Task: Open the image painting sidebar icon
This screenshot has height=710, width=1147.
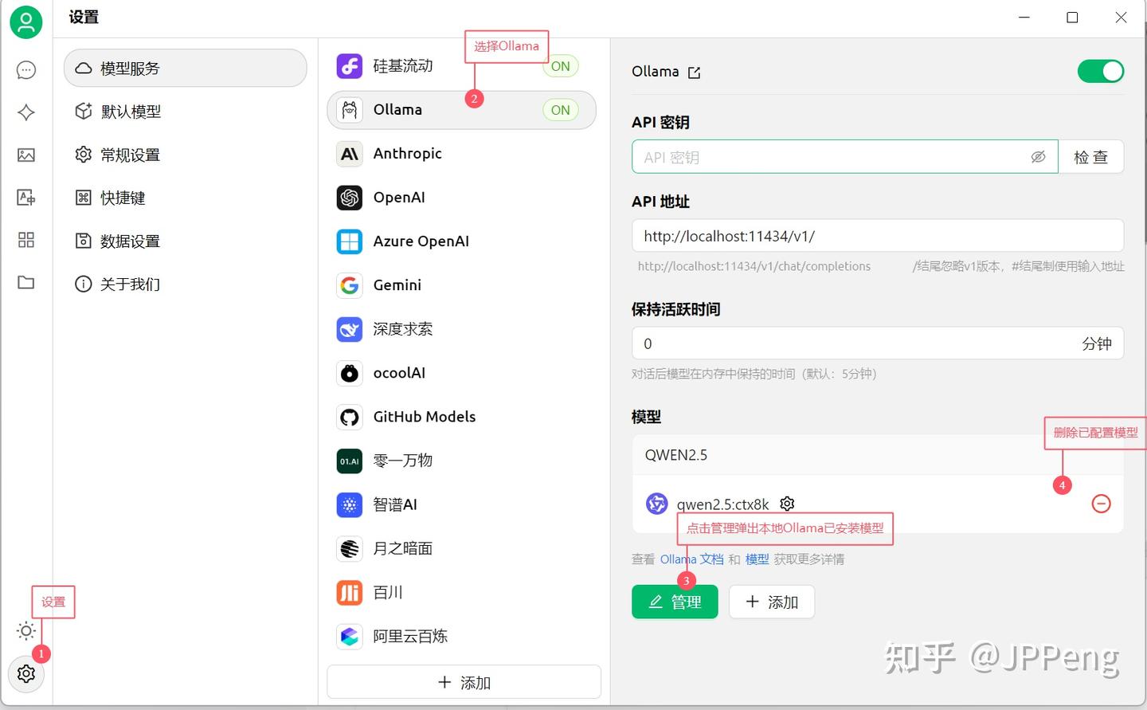Action: [x=26, y=155]
